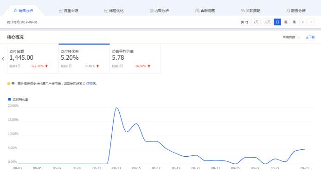
Task: Open the 订购 link in the notice
Action: point(89,83)
